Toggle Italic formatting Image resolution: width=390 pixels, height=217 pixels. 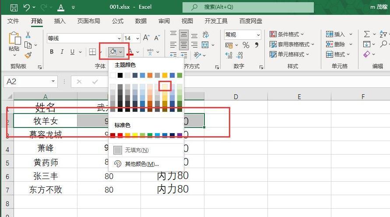(x=62, y=52)
